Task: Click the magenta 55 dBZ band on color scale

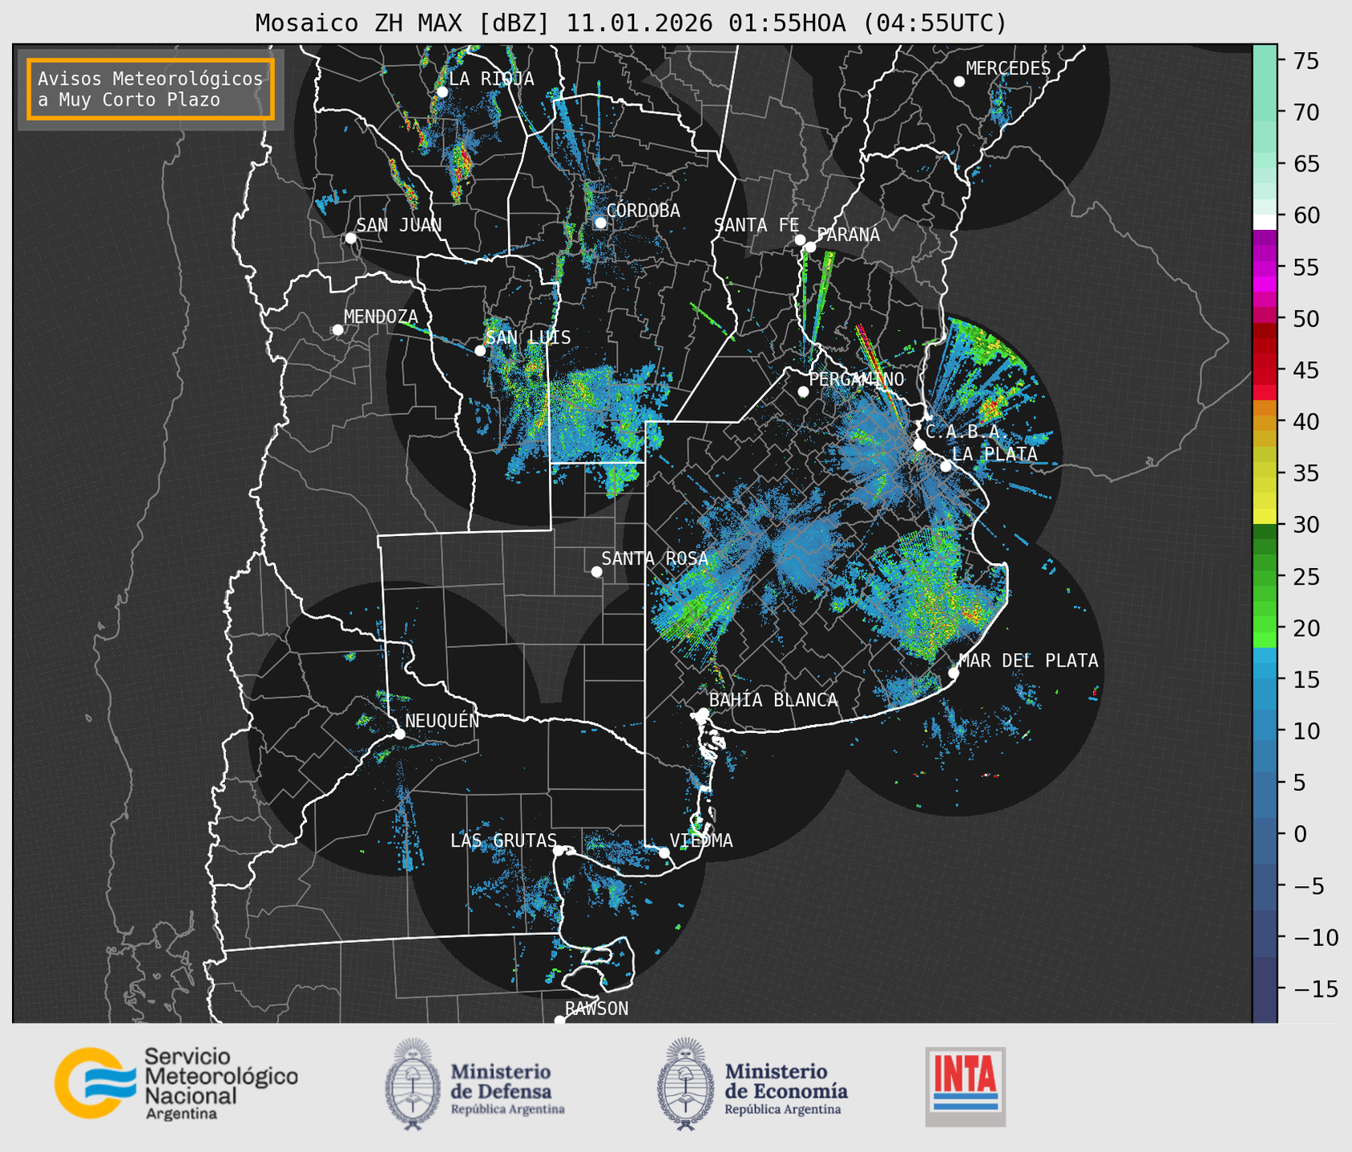Action: tap(1265, 268)
